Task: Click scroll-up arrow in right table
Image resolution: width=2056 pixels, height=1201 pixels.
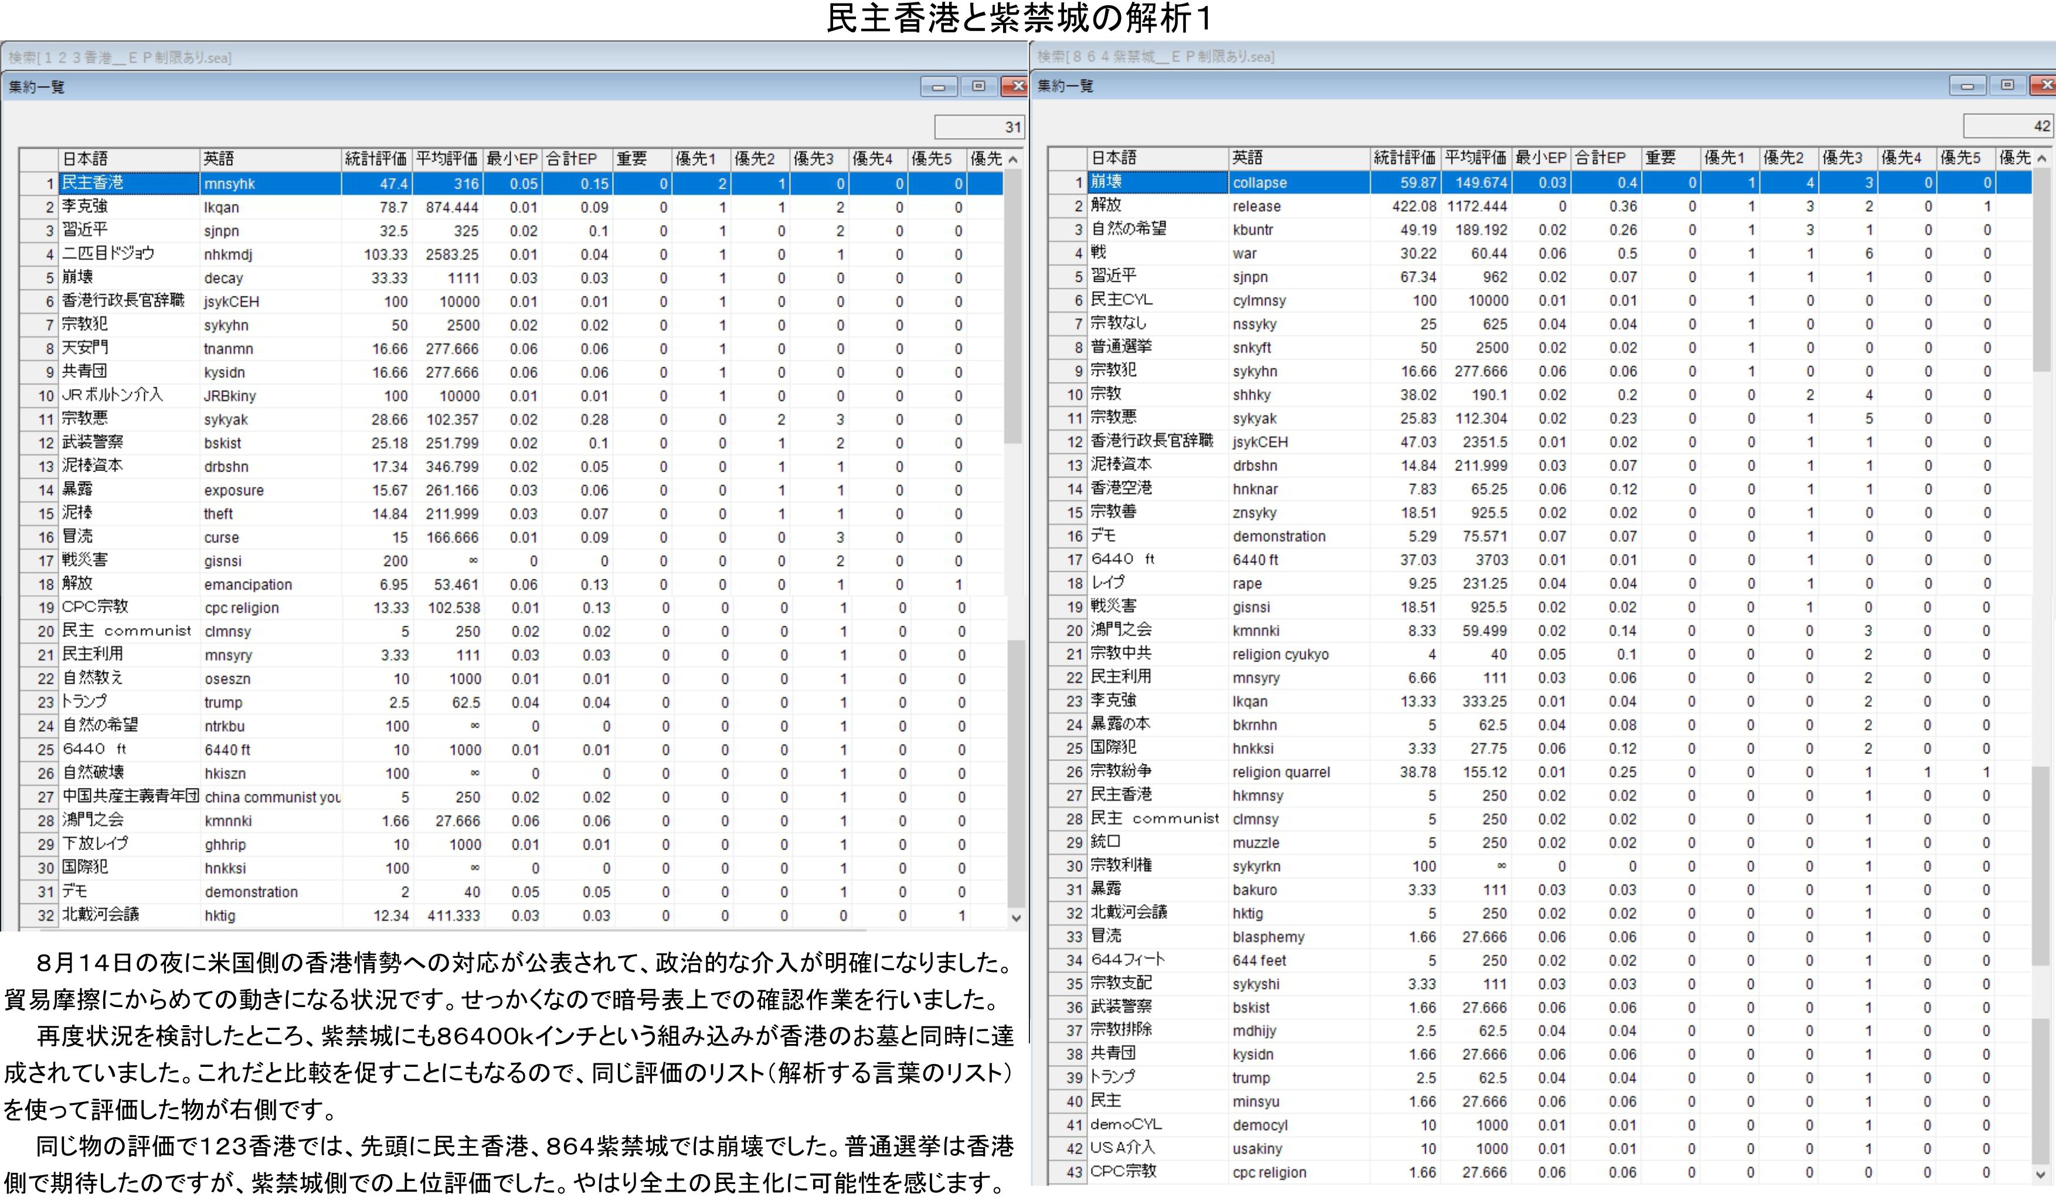Action: coord(2042,158)
